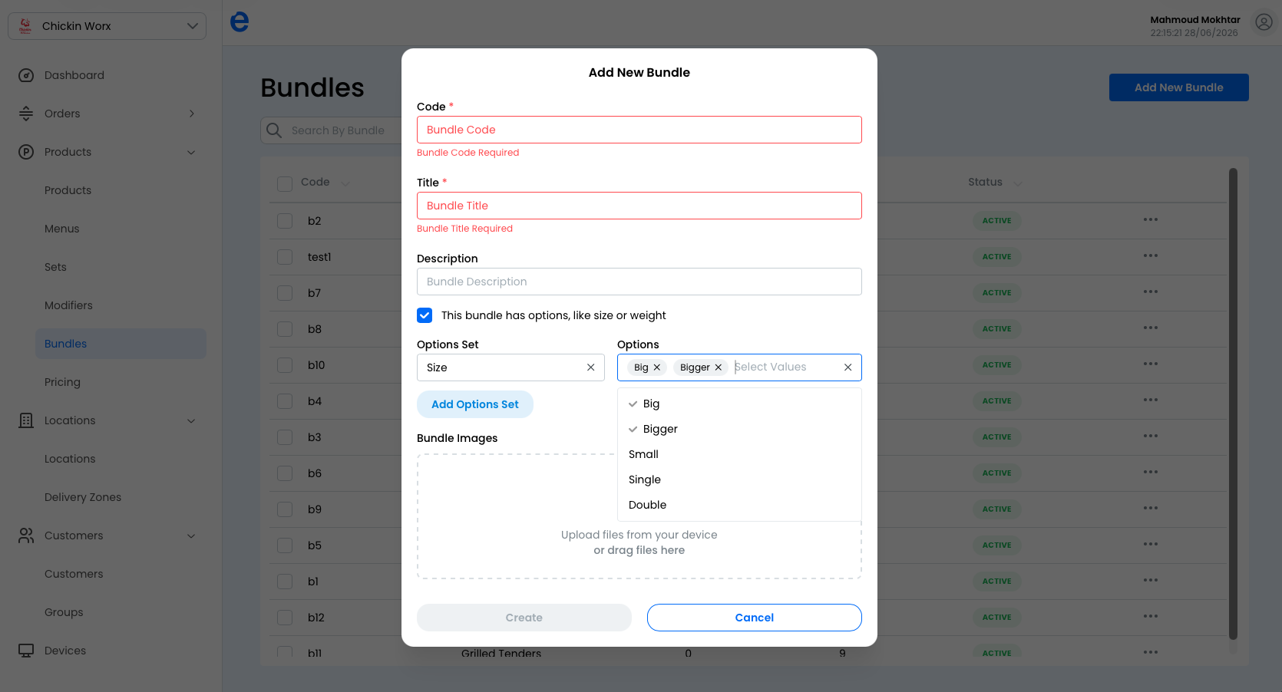Check the checkbox for row b3

point(285,437)
